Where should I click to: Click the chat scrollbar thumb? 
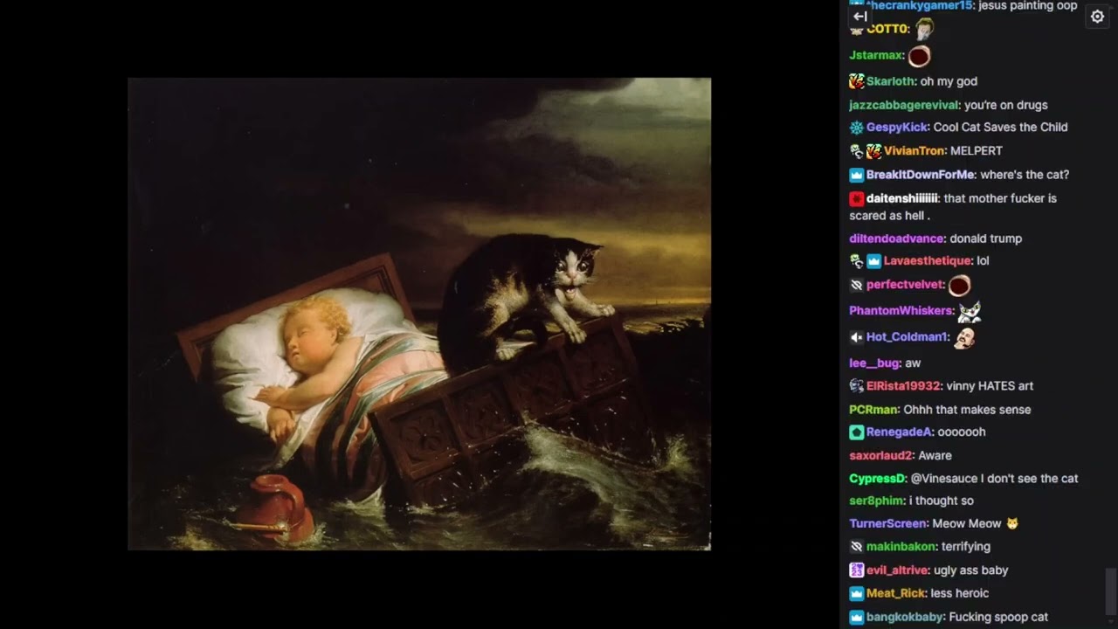point(1110,592)
